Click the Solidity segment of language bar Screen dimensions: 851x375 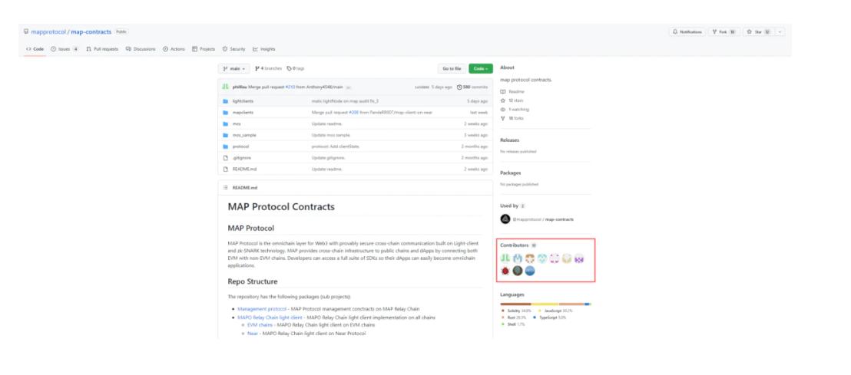[515, 304]
